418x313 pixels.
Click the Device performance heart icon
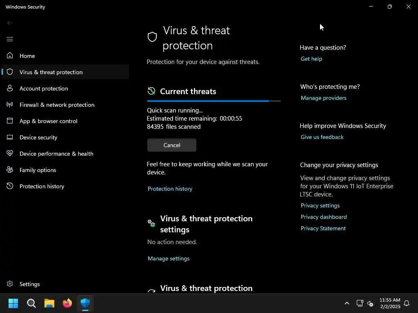point(10,154)
